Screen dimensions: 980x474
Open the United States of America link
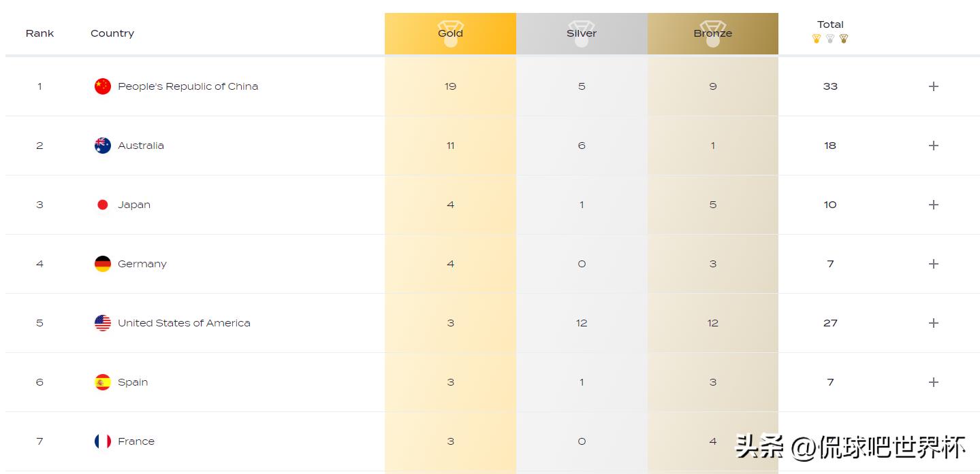[x=184, y=323]
